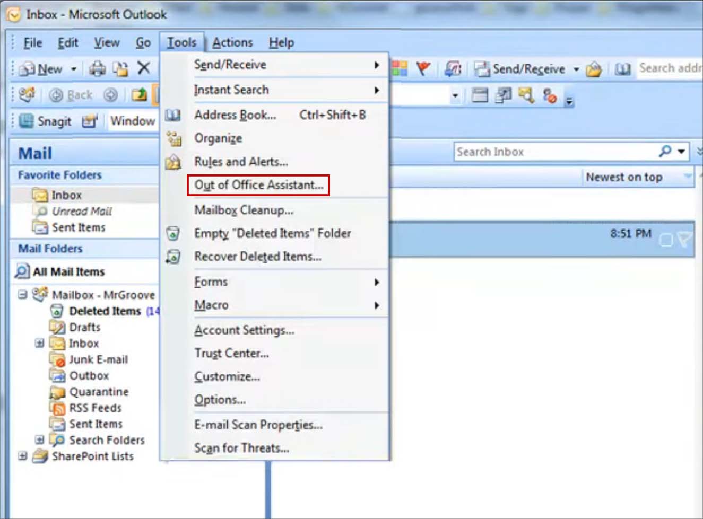Open the New button dropdown arrow
This screenshot has width=703, height=519.
pos(74,69)
